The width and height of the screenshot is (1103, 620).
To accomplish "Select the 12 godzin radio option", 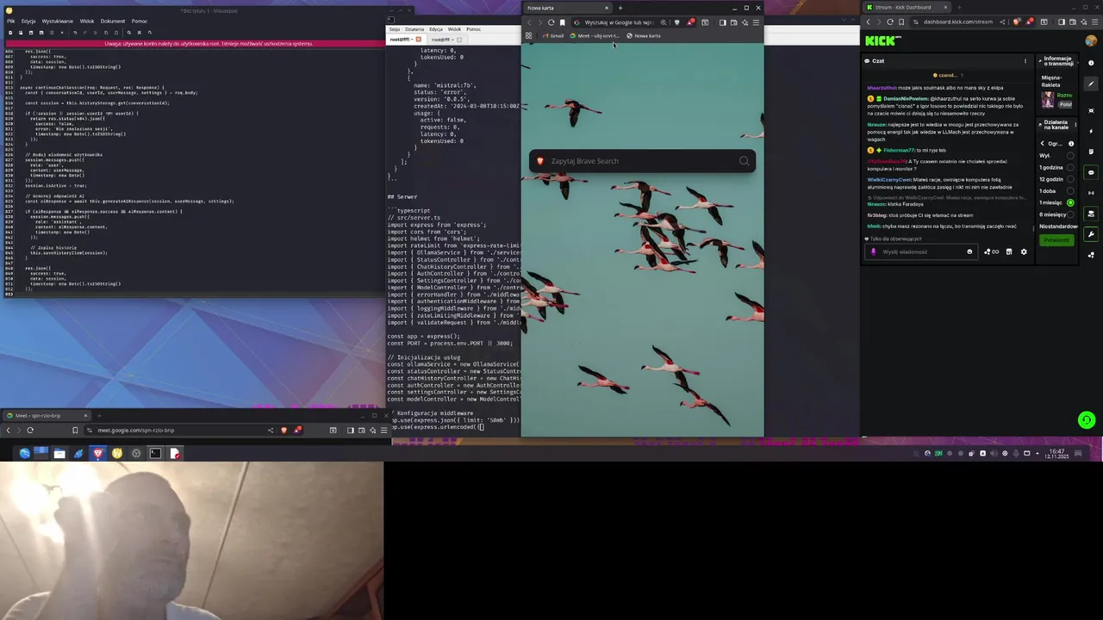I will [1070, 179].
